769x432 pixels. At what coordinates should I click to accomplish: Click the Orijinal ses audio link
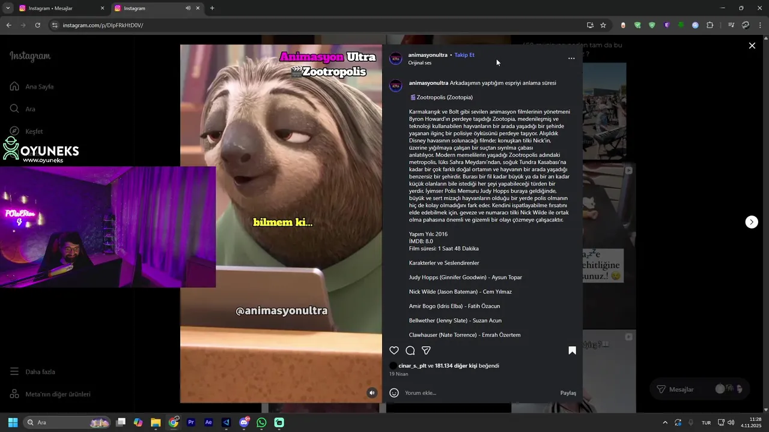[x=420, y=63]
